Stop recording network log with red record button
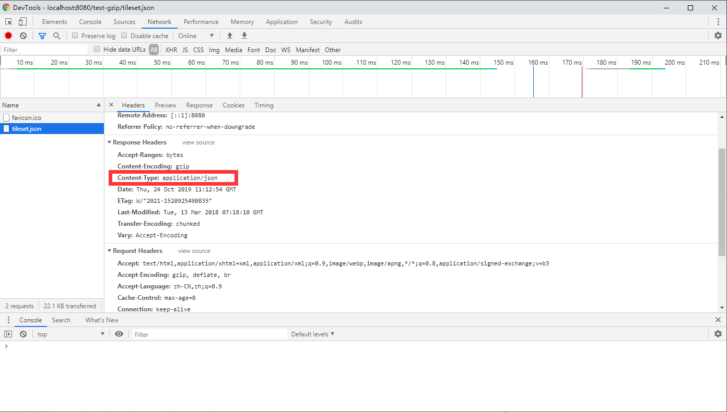Viewport: 727px width, 412px height. pyautogui.click(x=7, y=35)
